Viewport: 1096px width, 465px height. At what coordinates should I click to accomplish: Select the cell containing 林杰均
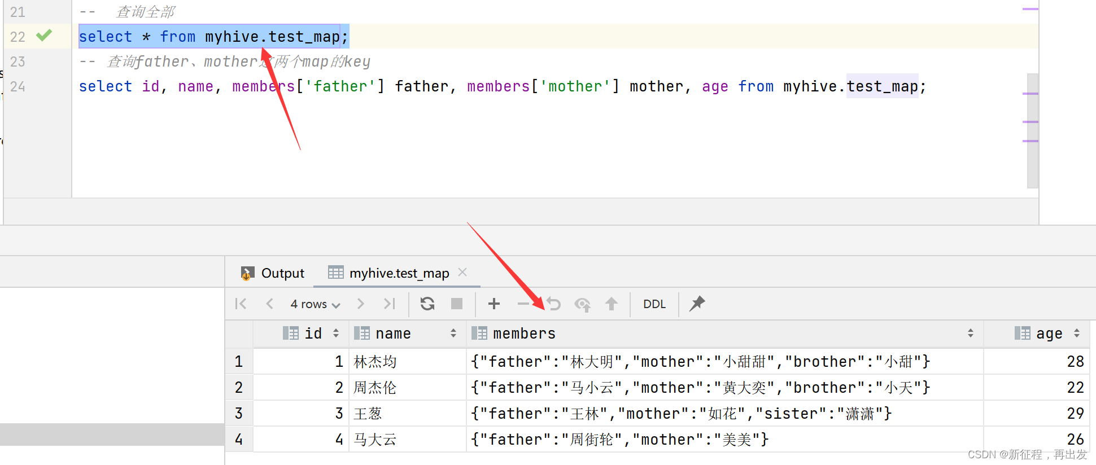(x=408, y=361)
